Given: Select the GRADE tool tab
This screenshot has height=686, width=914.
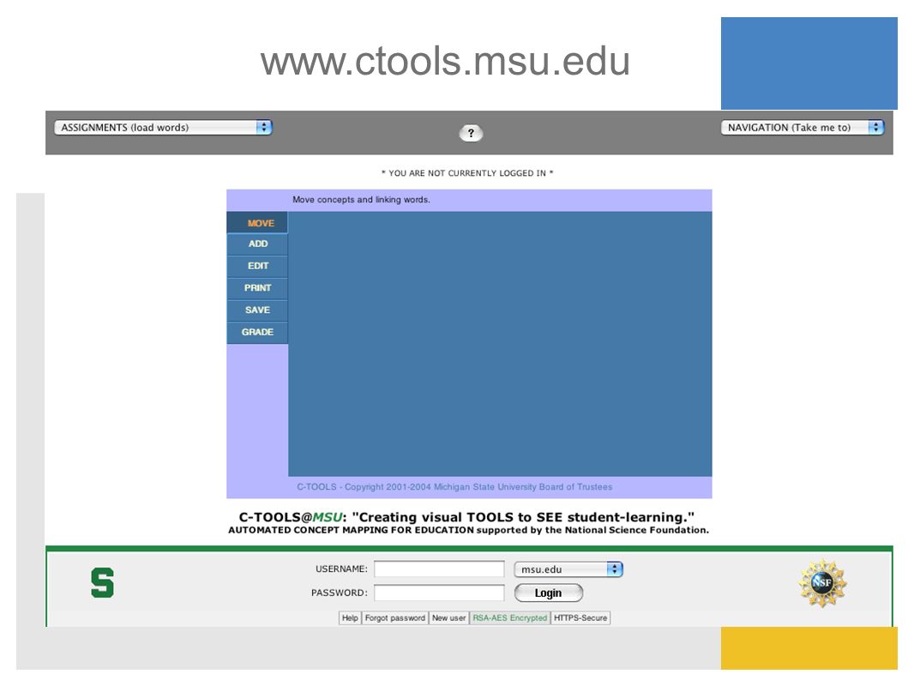Looking at the screenshot, I should (x=257, y=332).
